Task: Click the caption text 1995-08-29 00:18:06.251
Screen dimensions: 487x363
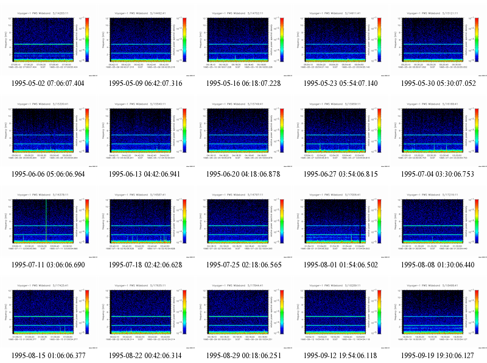Action: [x=244, y=356]
